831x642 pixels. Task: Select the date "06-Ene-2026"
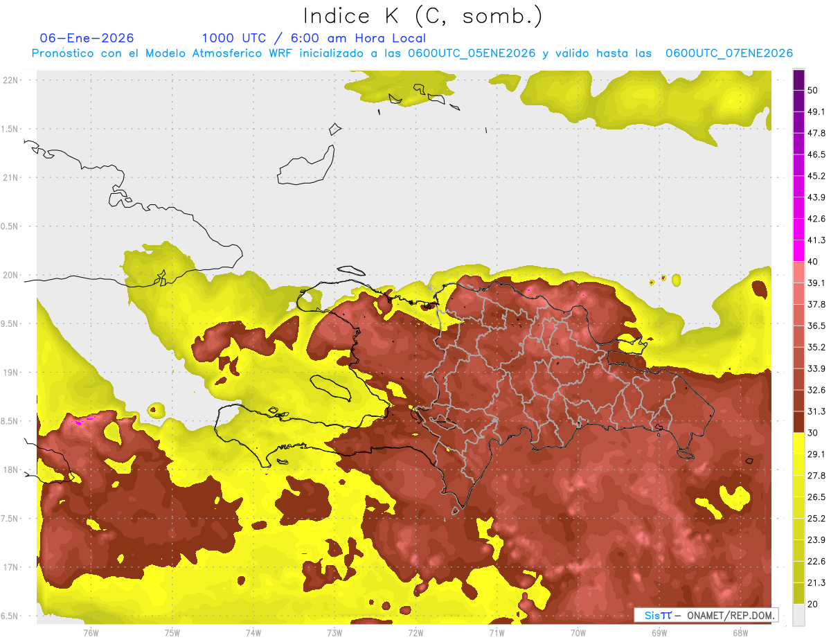pyautogui.click(x=87, y=38)
